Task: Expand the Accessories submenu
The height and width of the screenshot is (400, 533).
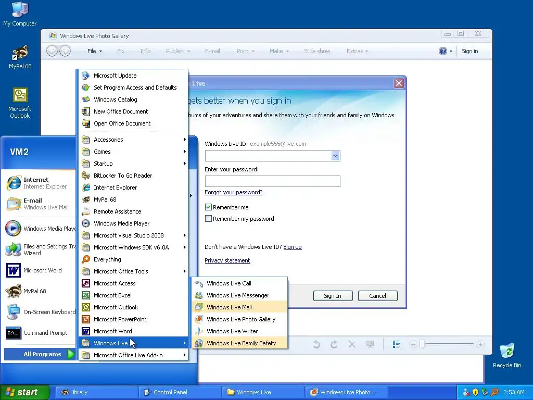Action: (133, 140)
